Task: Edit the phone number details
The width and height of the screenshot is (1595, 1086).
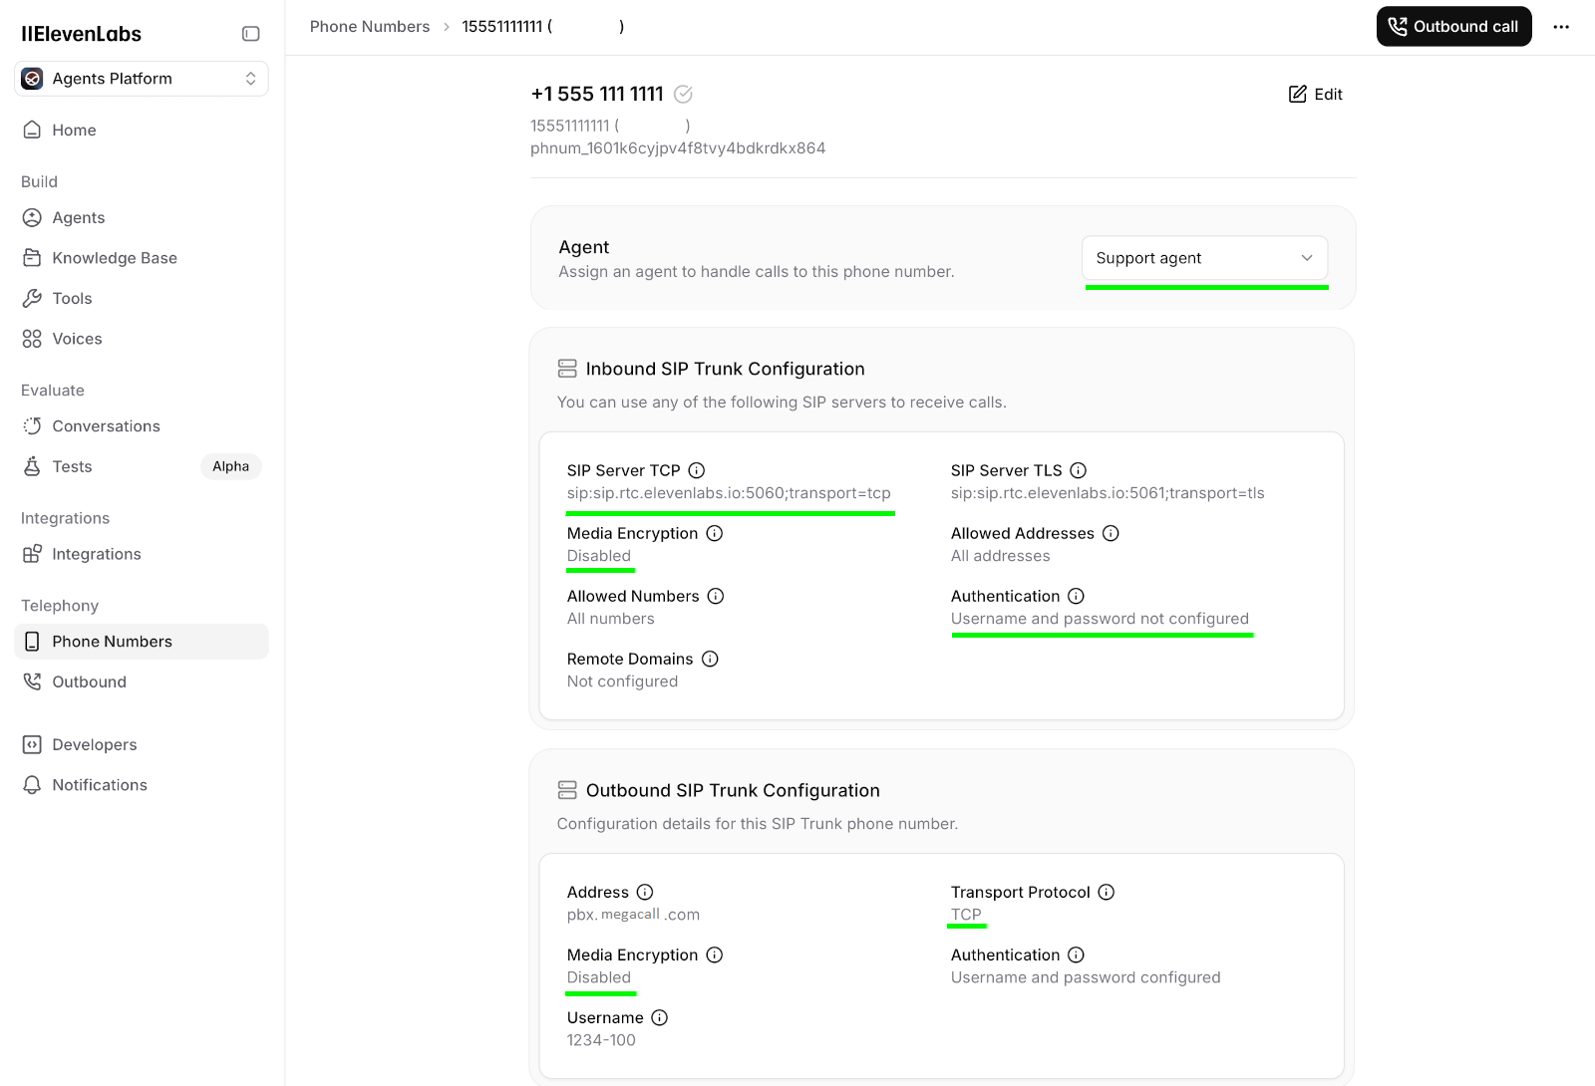Action: [1315, 94]
